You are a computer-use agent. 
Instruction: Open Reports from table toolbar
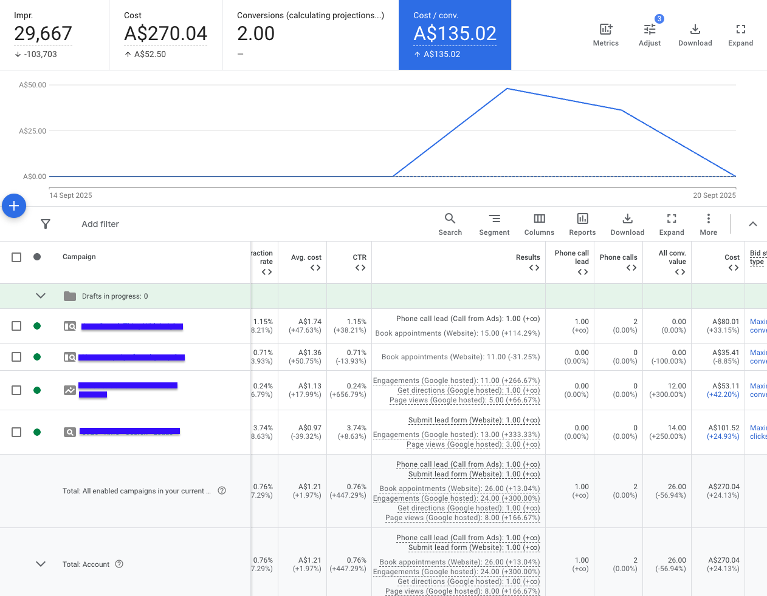coord(582,224)
